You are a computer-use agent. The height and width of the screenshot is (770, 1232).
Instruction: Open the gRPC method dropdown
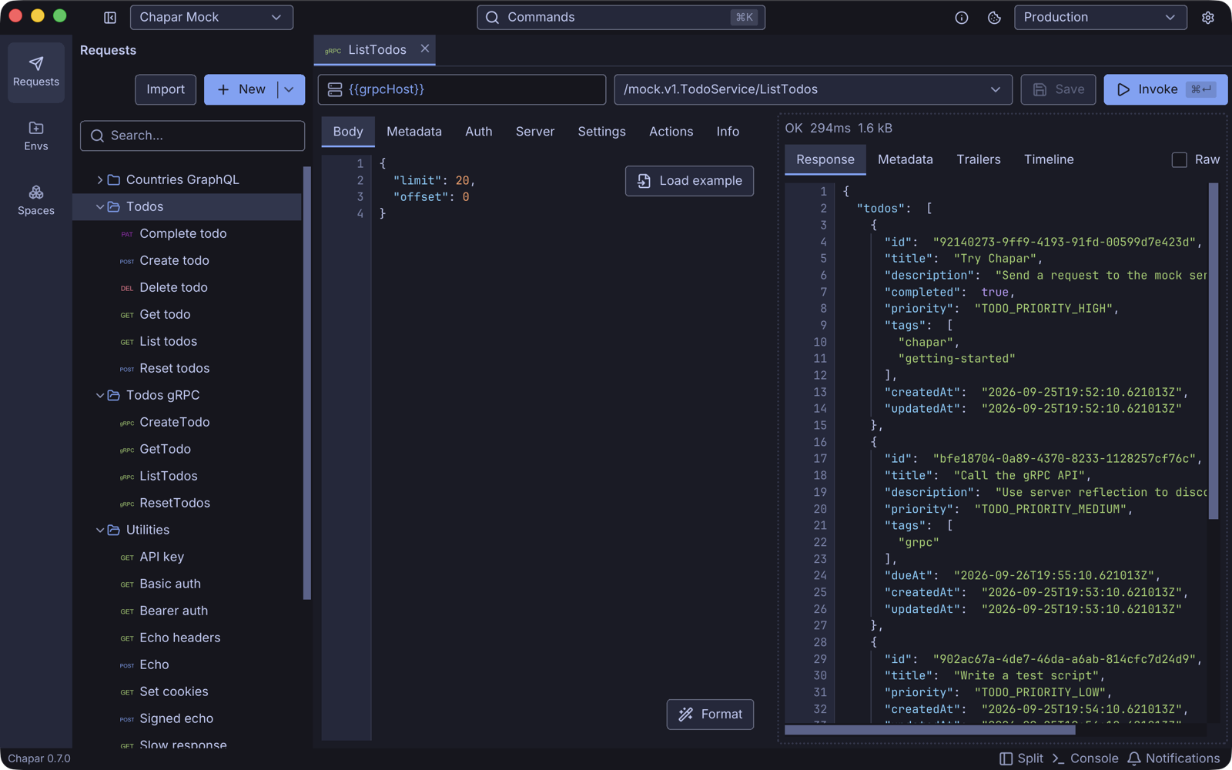click(x=813, y=89)
